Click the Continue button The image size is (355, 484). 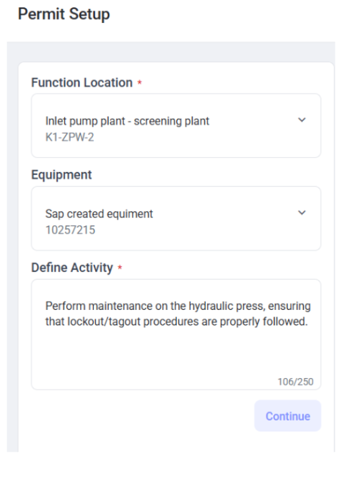288,416
